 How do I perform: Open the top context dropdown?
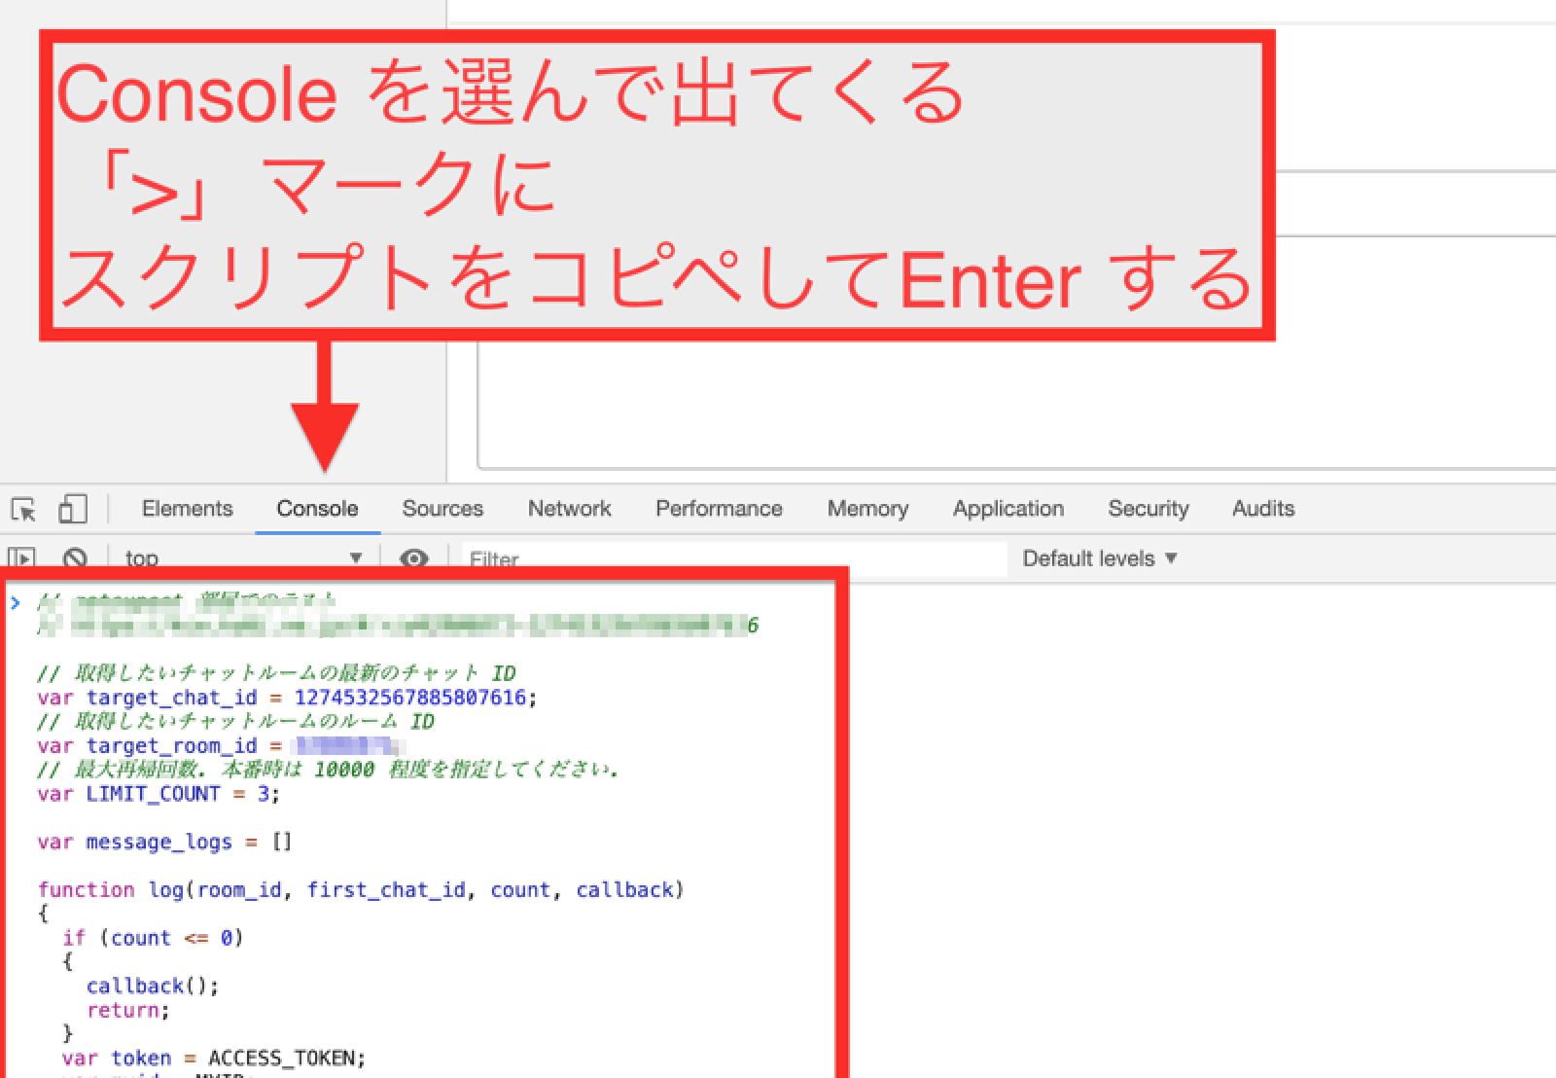pyautogui.click(x=243, y=558)
